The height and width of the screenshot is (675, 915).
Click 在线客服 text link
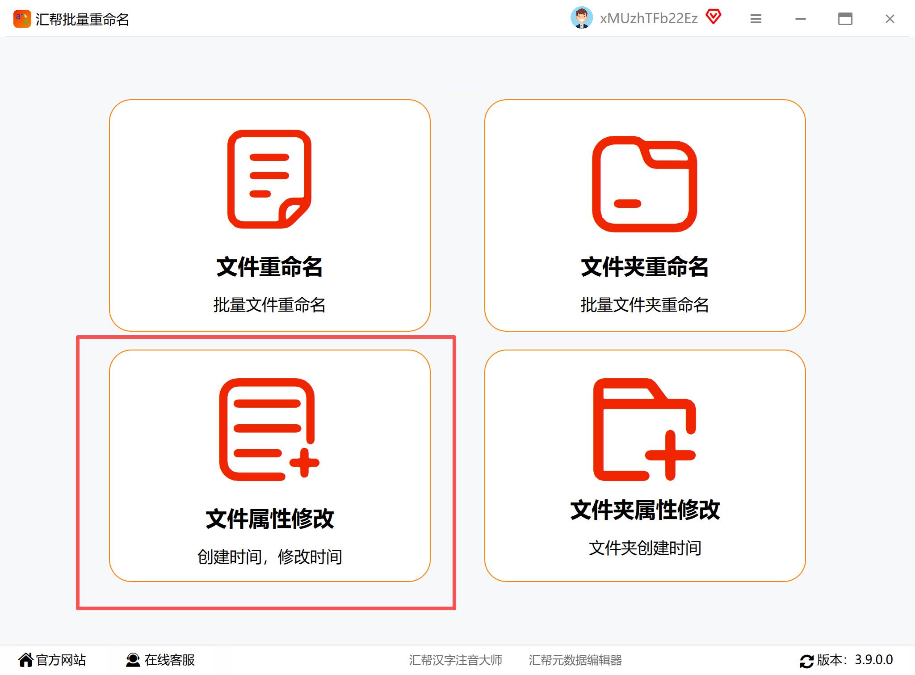[x=170, y=660]
